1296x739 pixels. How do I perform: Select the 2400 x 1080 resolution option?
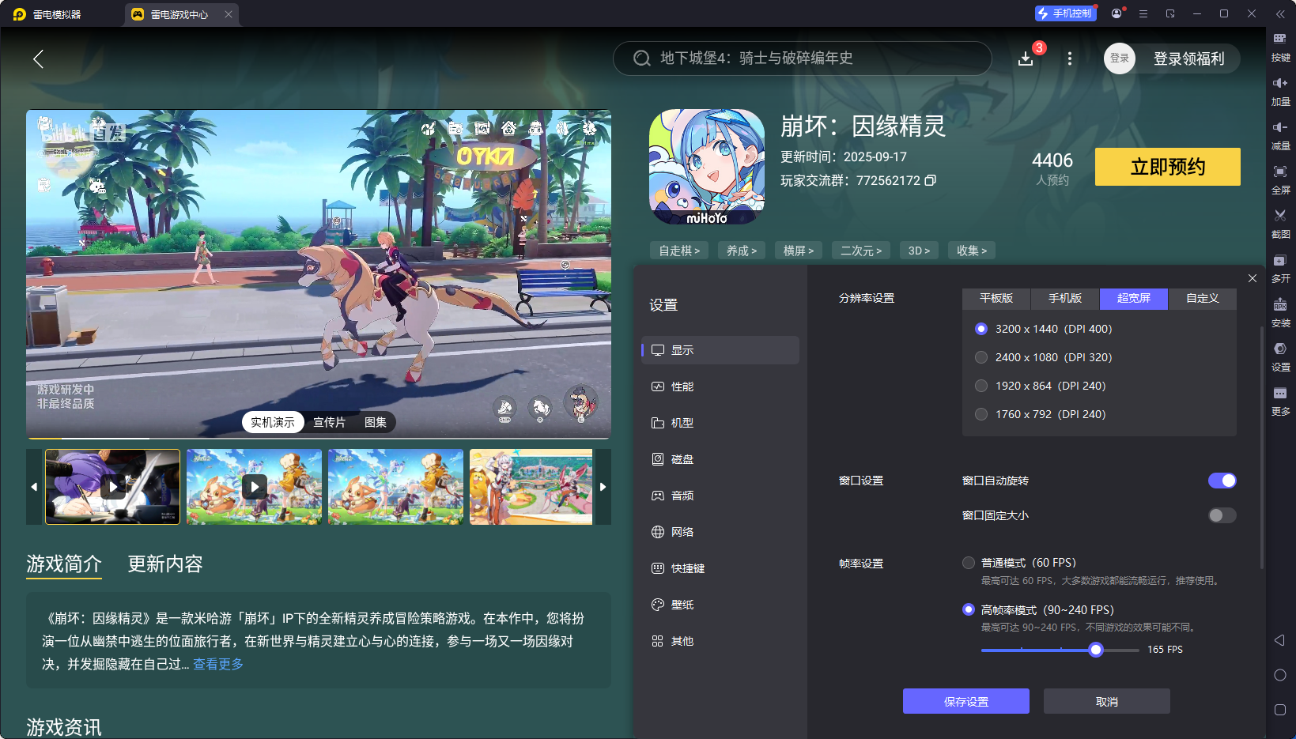(x=981, y=357)
